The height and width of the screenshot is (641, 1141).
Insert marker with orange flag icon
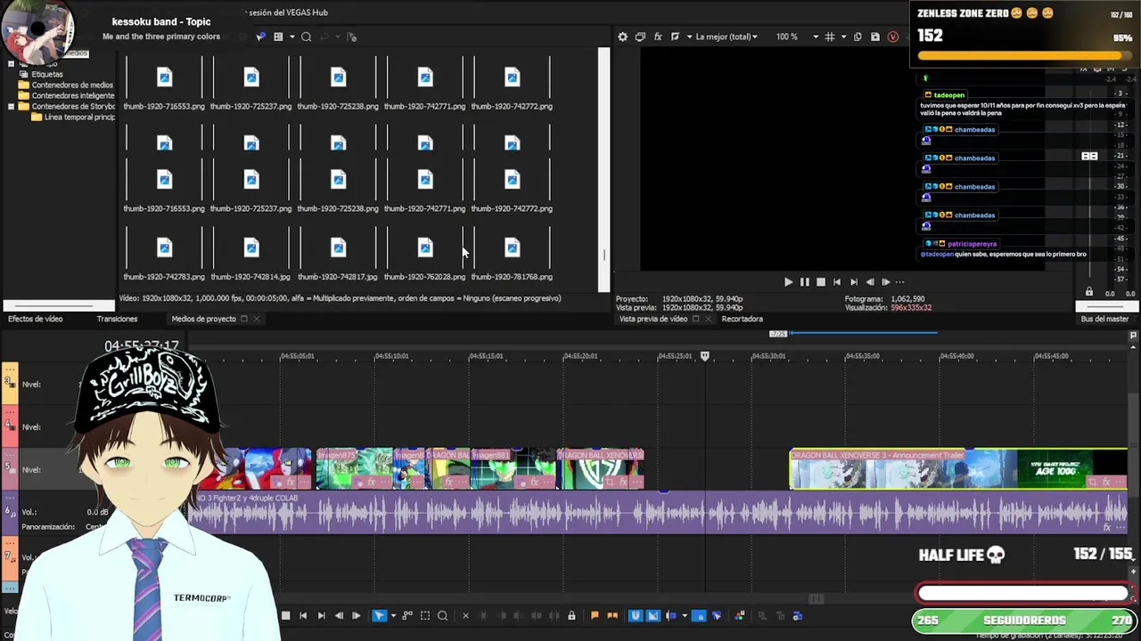pyautogui.click(x=595, y=615)
